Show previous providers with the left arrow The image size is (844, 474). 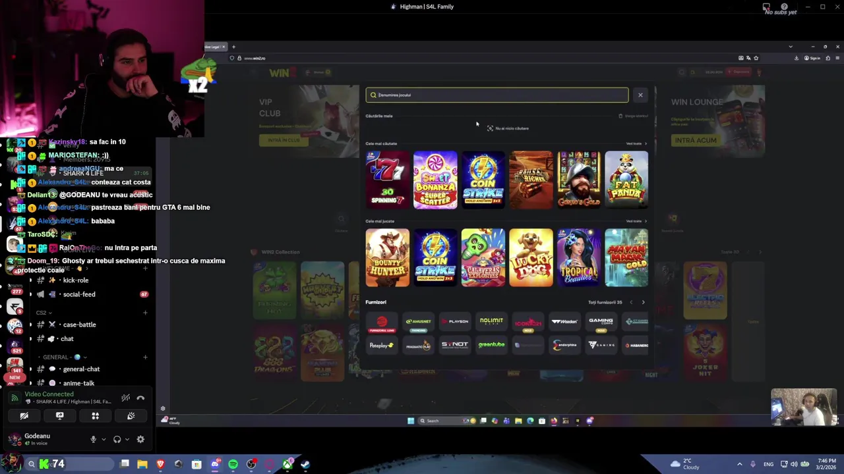click(x=631, y=302)
